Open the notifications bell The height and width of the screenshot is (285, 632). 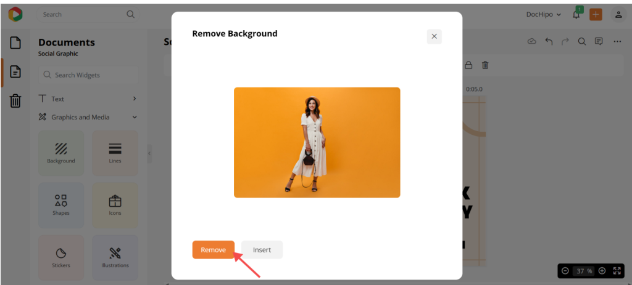click(577, 14)
